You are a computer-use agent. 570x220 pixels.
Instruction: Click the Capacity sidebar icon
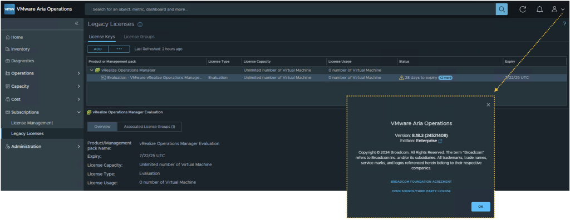[8, 87]
